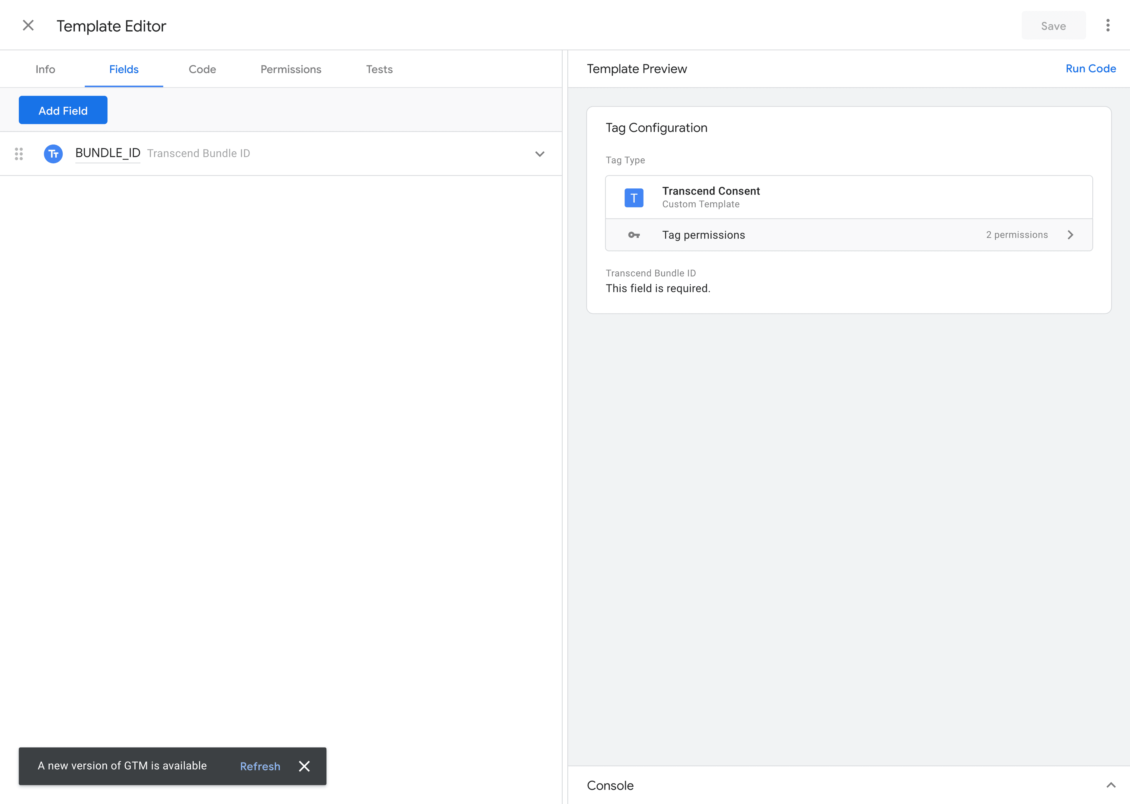The width and height of the screenshot is (1130, 804).
Task: Click Refresh in the GTM update banner
Action: point(260,766)
